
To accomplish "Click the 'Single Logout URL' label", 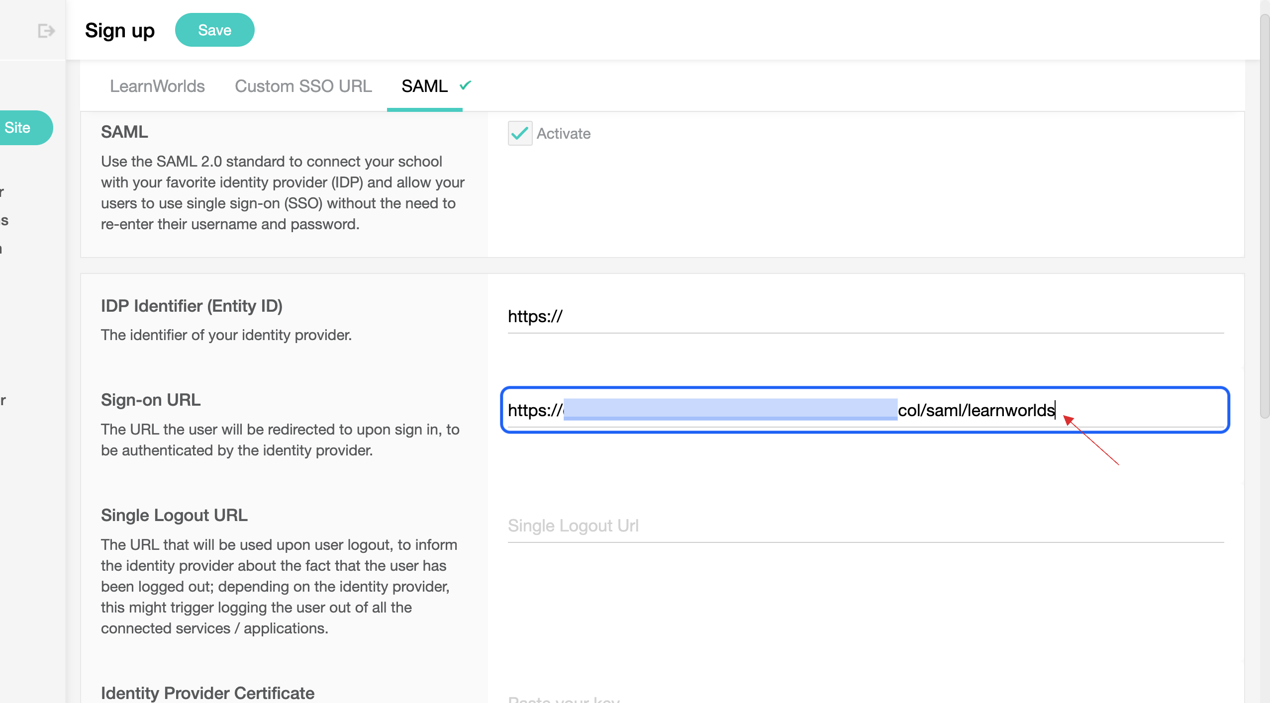I will (x=174, y=515).
